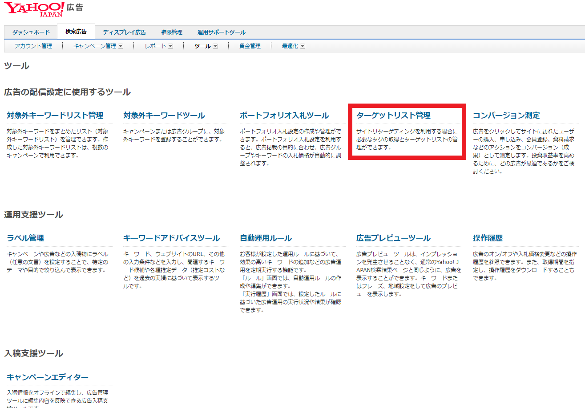585x408 pixels.
Task: Open the キャンペーン管理 submenu item
Action: (95, 46)
